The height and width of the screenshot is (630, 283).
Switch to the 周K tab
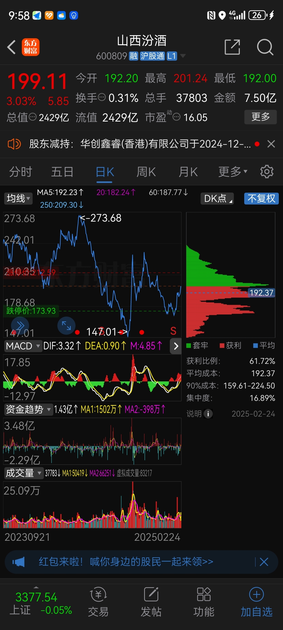(x=146, y=172)
